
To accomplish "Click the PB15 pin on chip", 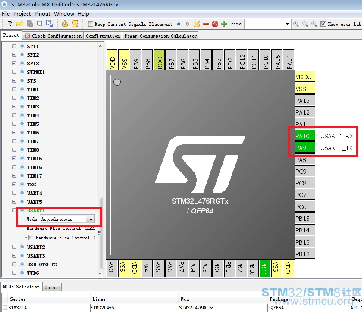I will pyautogui.click(x=304, y=219).
